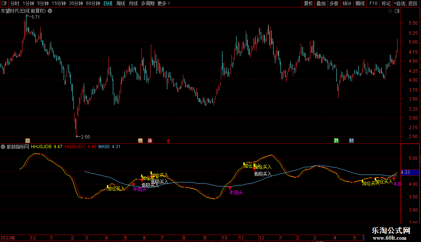421x242 pixels.
Task: Select the MA90: 4.31 indicator value
Action: pos(109,147)
